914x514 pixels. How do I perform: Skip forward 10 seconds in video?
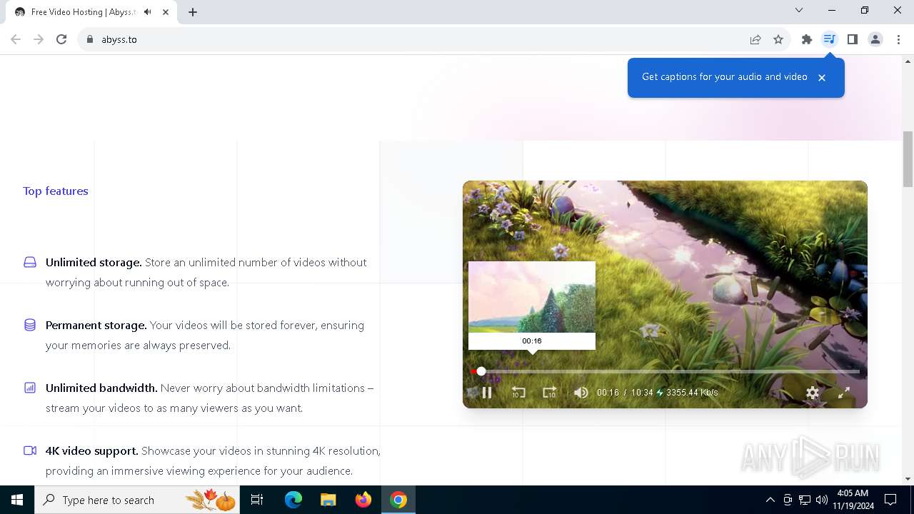[x=549, y=393]
